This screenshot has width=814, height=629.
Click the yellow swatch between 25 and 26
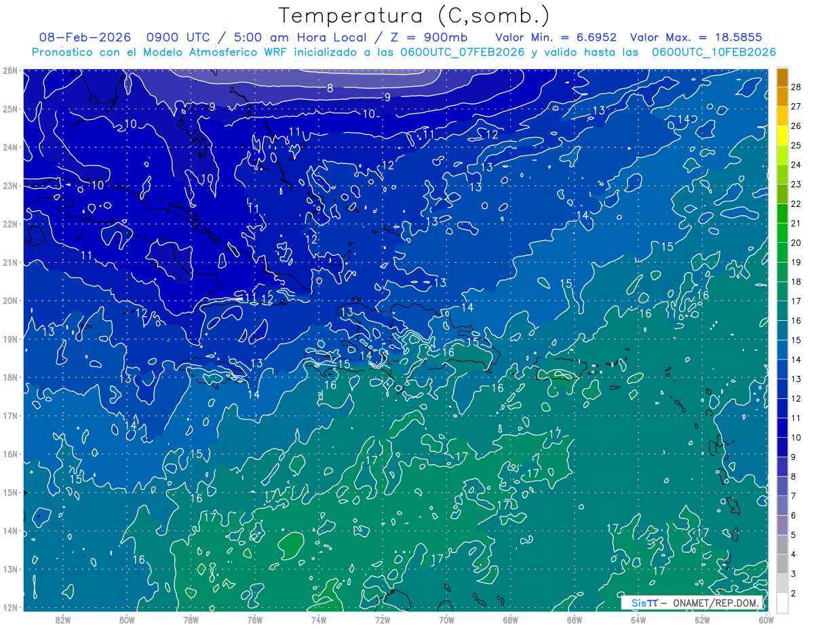[783, 136]
